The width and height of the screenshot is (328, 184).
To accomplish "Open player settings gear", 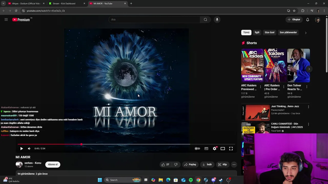I will (x=214, y=148).
